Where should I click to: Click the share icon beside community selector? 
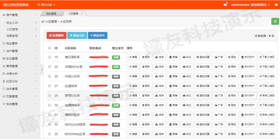pos(39,5)
